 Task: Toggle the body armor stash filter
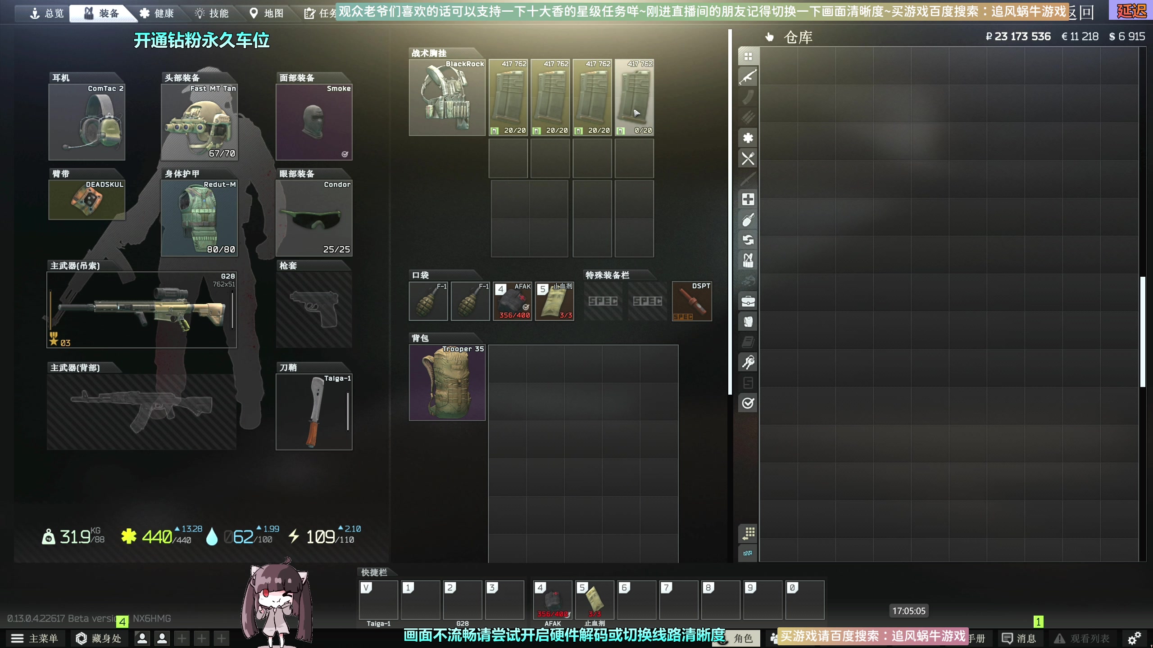[748, 321]
